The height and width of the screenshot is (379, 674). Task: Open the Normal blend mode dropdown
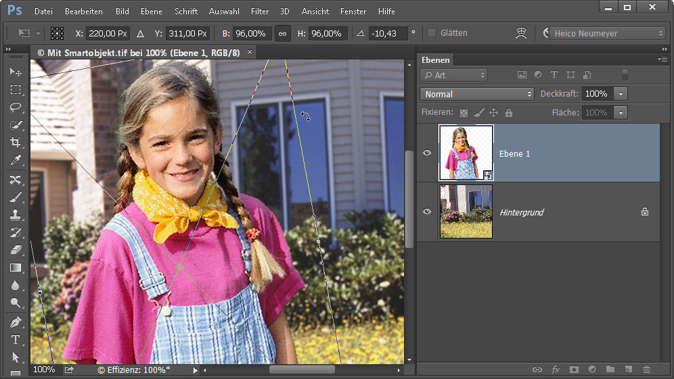[x=477, y=94]
